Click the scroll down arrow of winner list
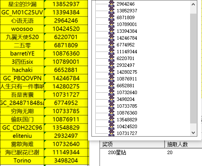 coord(193,133)
